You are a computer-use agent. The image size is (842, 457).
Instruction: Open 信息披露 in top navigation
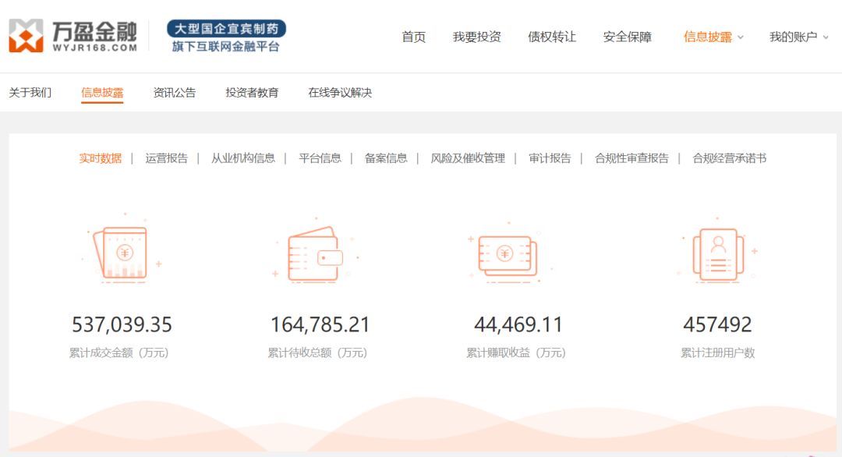pos(708,37)
